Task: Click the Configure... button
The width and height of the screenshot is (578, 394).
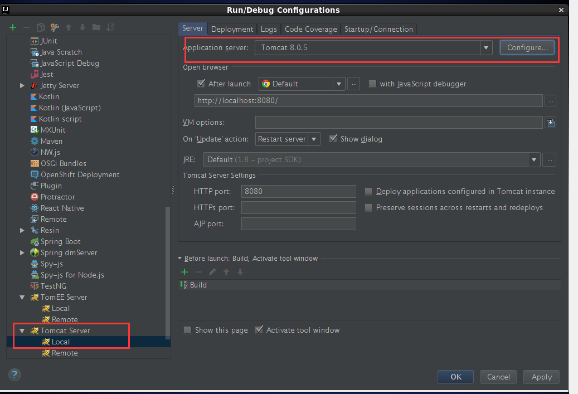Action: click(527, 47)
